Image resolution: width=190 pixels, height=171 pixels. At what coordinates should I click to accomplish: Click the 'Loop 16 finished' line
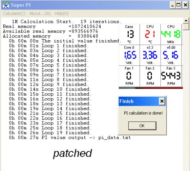point(50,118)
